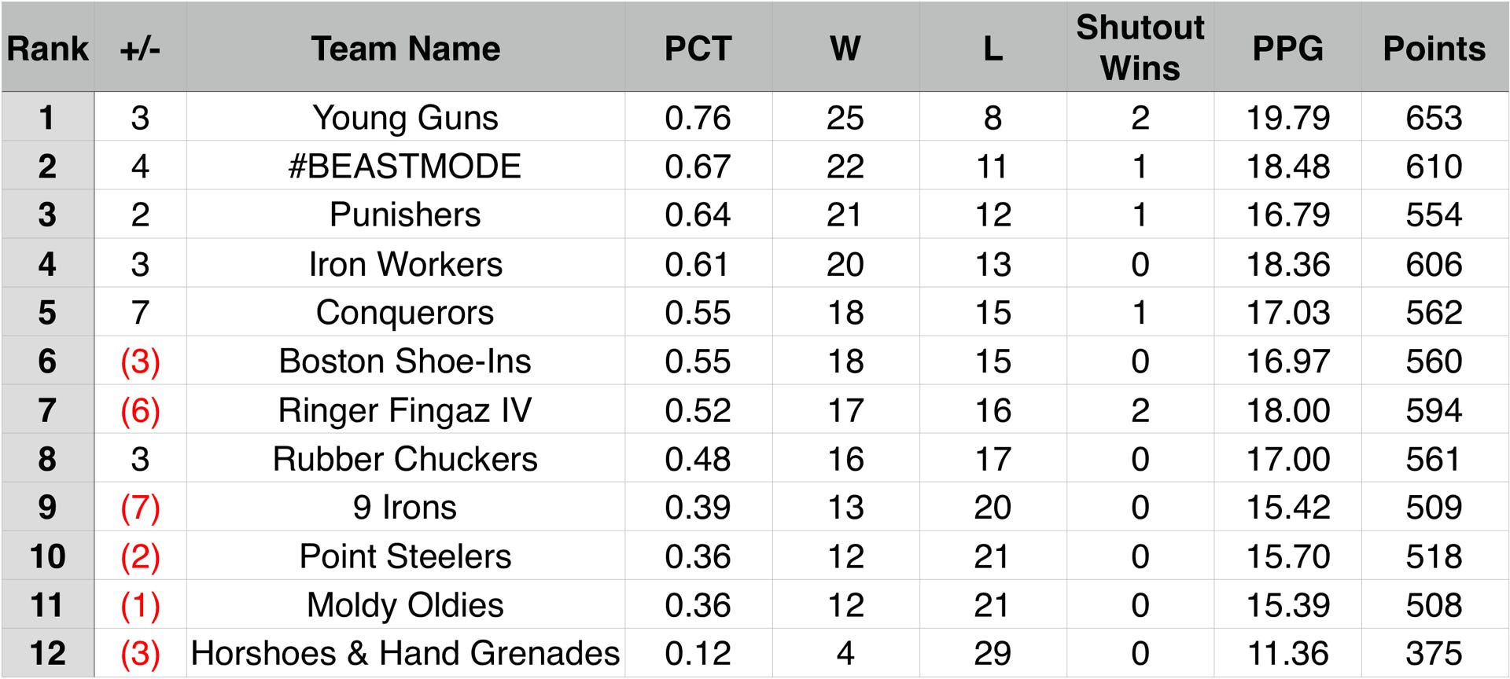1510x679 pixels.
Task: Select the Moldy Oldies team cell
Action: point(405,605)
